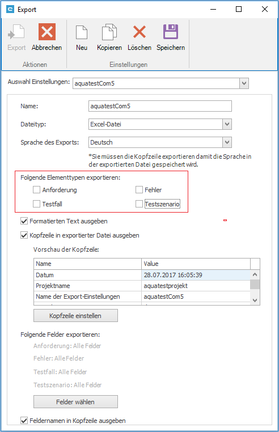
Task: Duplicate settings with the Kopieren icon
Action: click(109, 32)
